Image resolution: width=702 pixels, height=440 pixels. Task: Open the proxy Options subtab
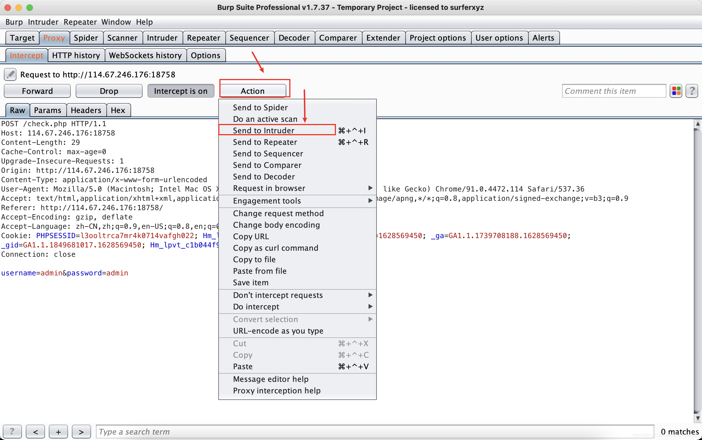pos(205,55)
